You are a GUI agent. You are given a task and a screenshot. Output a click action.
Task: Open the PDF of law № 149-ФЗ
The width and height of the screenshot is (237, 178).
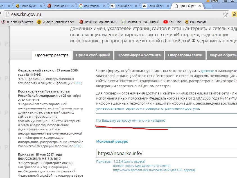[78, 83]
